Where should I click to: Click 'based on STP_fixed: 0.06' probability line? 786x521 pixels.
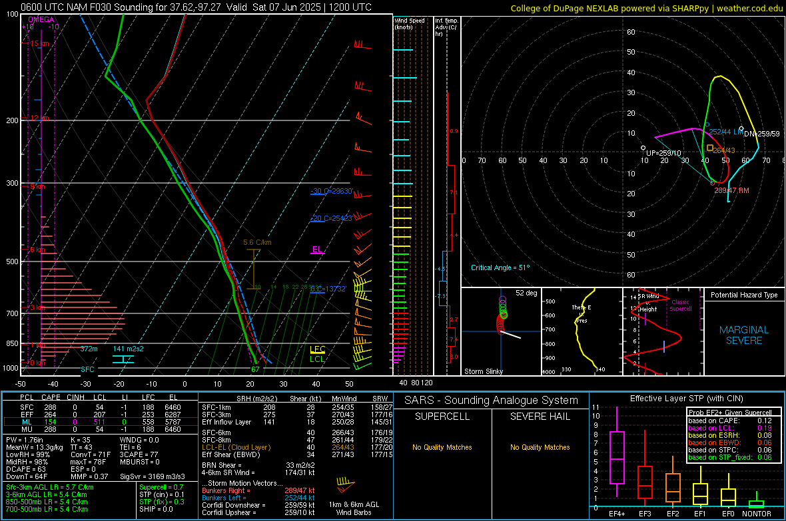[730, 457]
